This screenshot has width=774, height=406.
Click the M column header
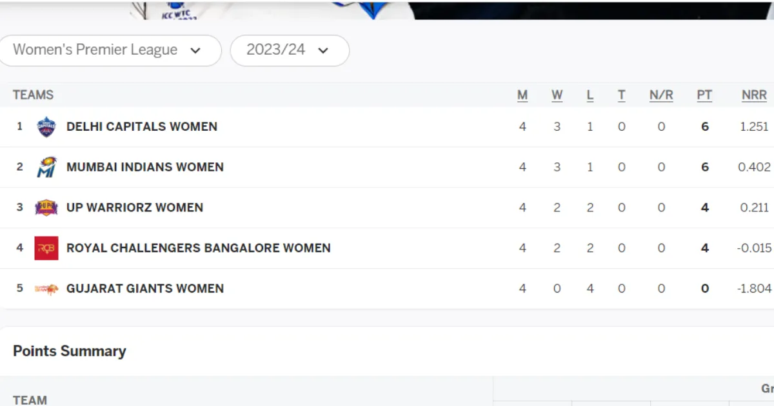click(522, 95)
